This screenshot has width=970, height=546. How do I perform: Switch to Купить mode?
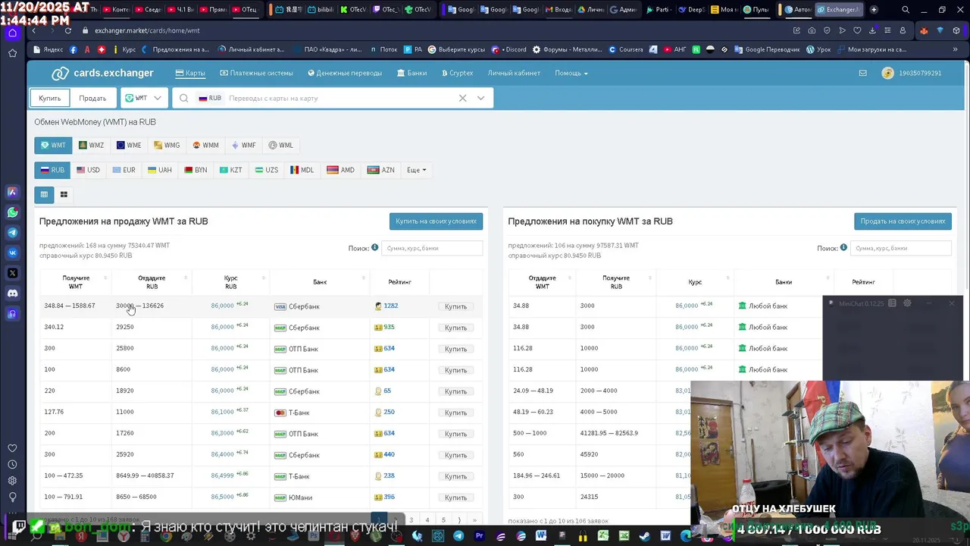[x=50, y=98]
